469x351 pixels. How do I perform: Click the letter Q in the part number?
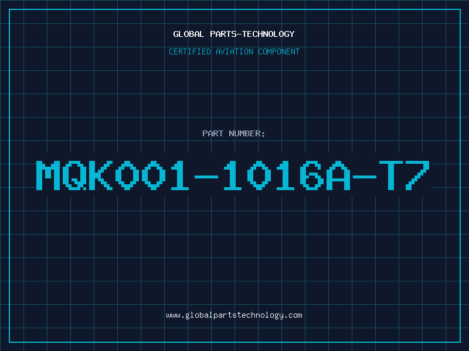74,175
